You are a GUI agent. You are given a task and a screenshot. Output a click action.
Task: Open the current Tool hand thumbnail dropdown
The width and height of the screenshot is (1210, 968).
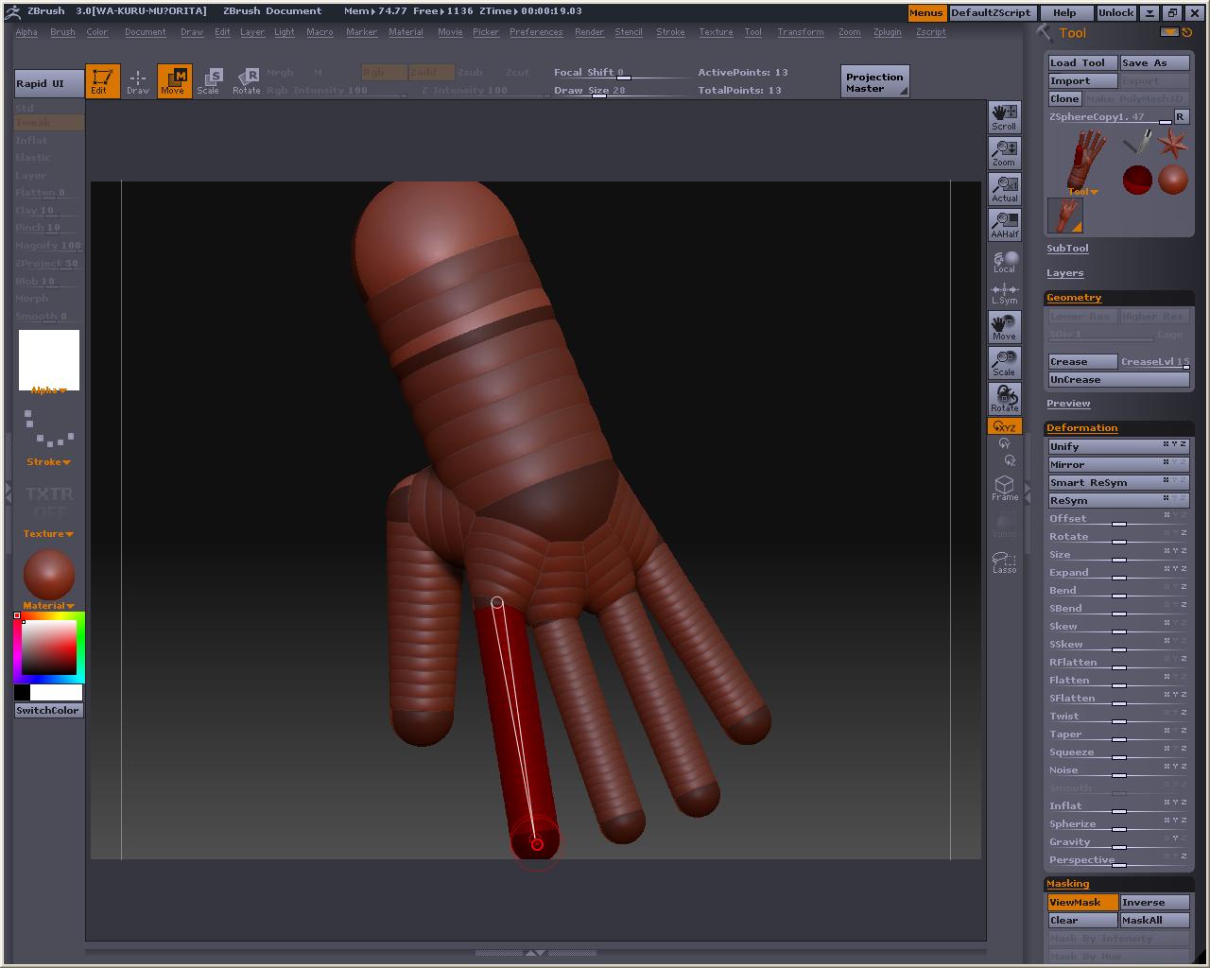pyautogui.click(x=1081, y=162)
